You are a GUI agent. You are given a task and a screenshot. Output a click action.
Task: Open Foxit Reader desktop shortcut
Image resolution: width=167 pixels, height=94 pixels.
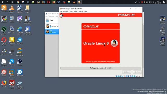pyautogui.click(x=4, y=8)
